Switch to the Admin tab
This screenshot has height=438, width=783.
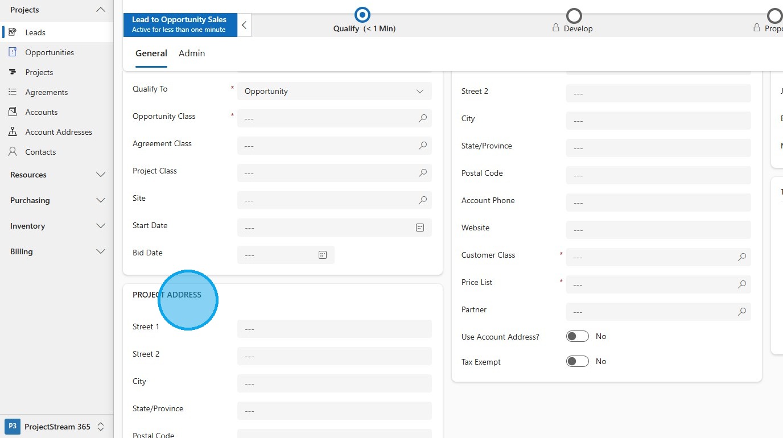point(192,53)
